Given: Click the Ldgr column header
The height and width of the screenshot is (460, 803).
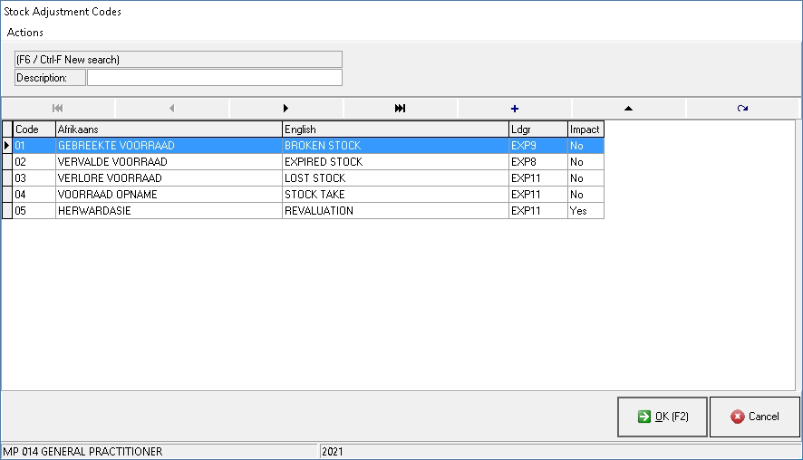Looking at the screenshot, I should pyautogui.click(x=537, y=129).
